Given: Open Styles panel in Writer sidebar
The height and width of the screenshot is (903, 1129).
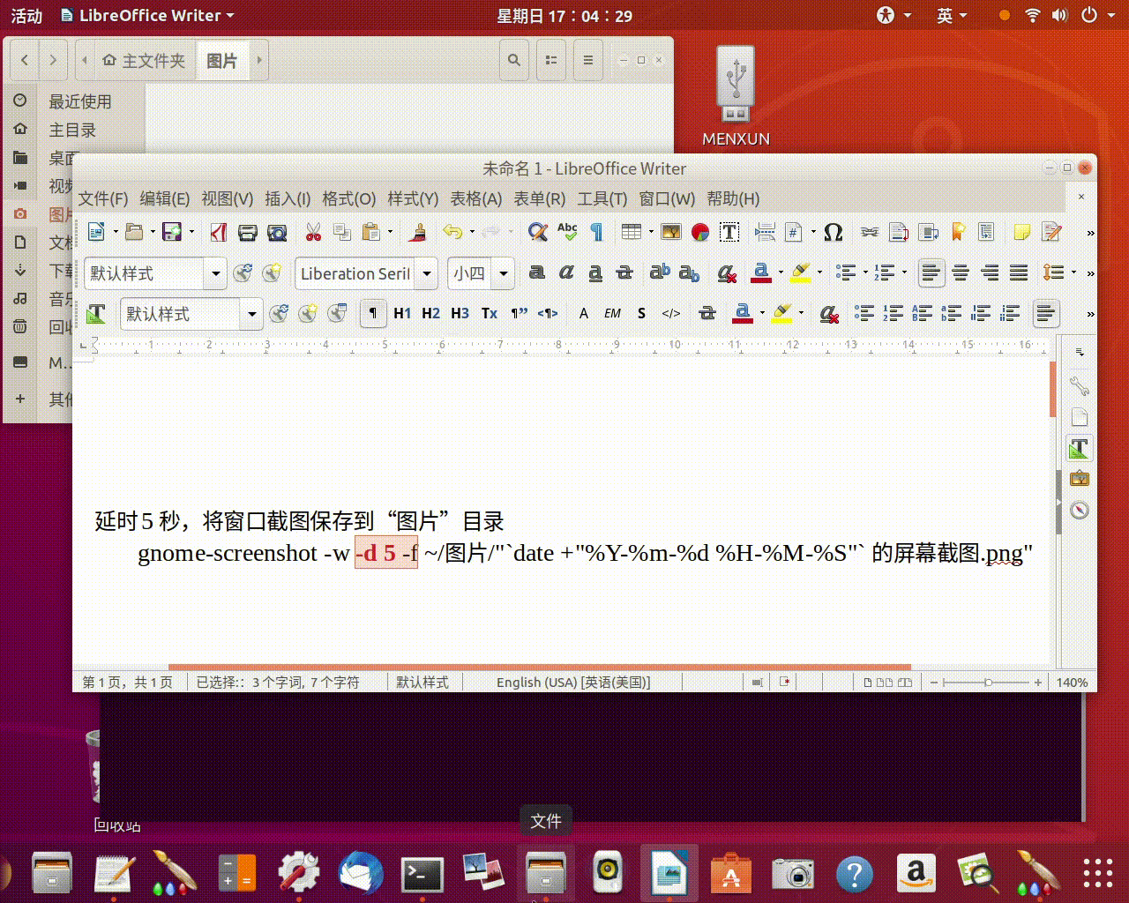Looking at the screenshot, I should click(x=1080, y=448).
